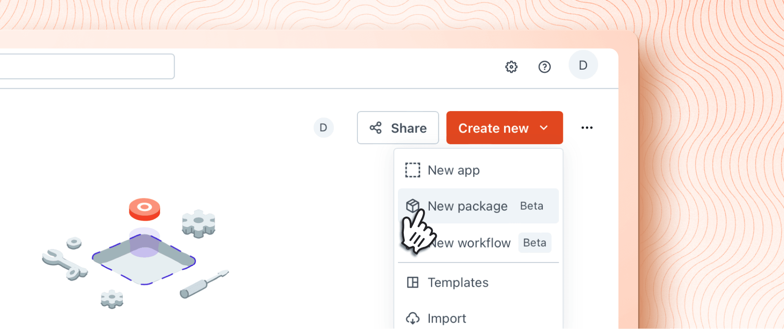Image resolution: width=784 pixels, height=329 pixels.
Task: Expand the Create new chevron arrow
Action: [x=544, y=128]
